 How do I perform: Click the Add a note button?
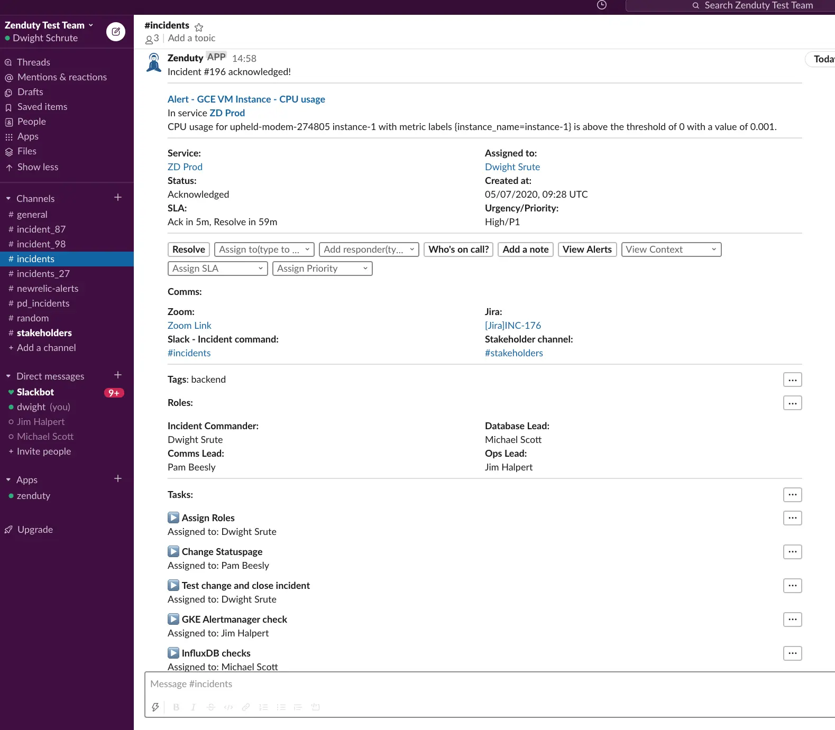pyautogui.click(x=526, y=250)
